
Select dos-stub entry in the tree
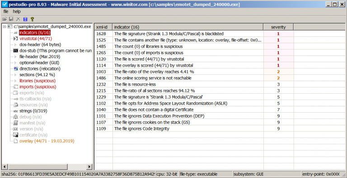[x=55, y=51]
